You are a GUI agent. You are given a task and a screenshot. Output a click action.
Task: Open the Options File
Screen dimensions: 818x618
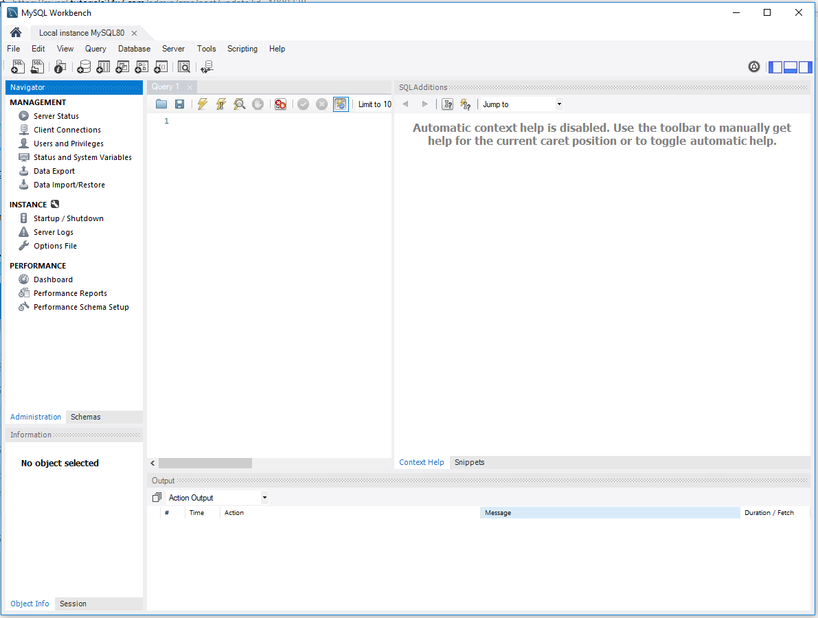pyautogui.click(x=55, y=246)
